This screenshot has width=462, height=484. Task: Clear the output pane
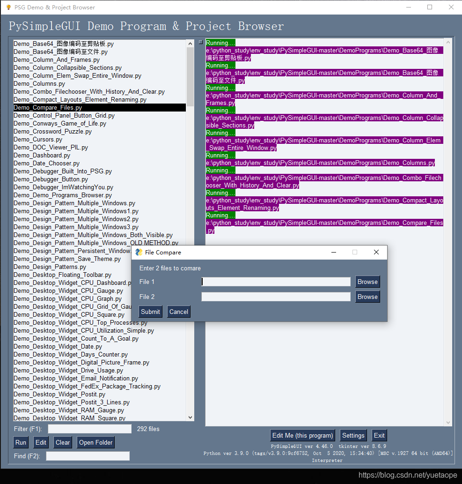coord(63,442)
